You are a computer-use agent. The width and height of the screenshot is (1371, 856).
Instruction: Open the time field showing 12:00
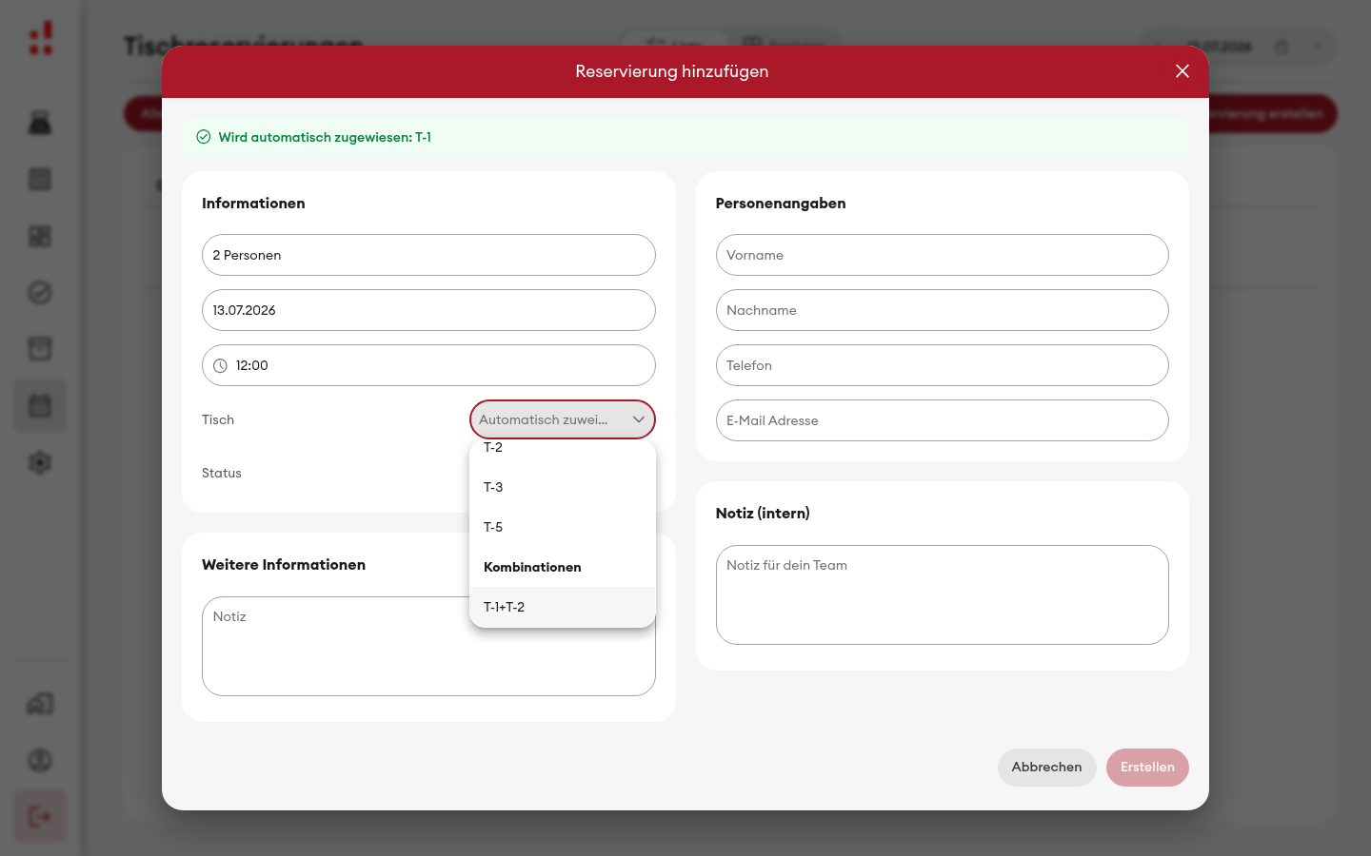428,365
